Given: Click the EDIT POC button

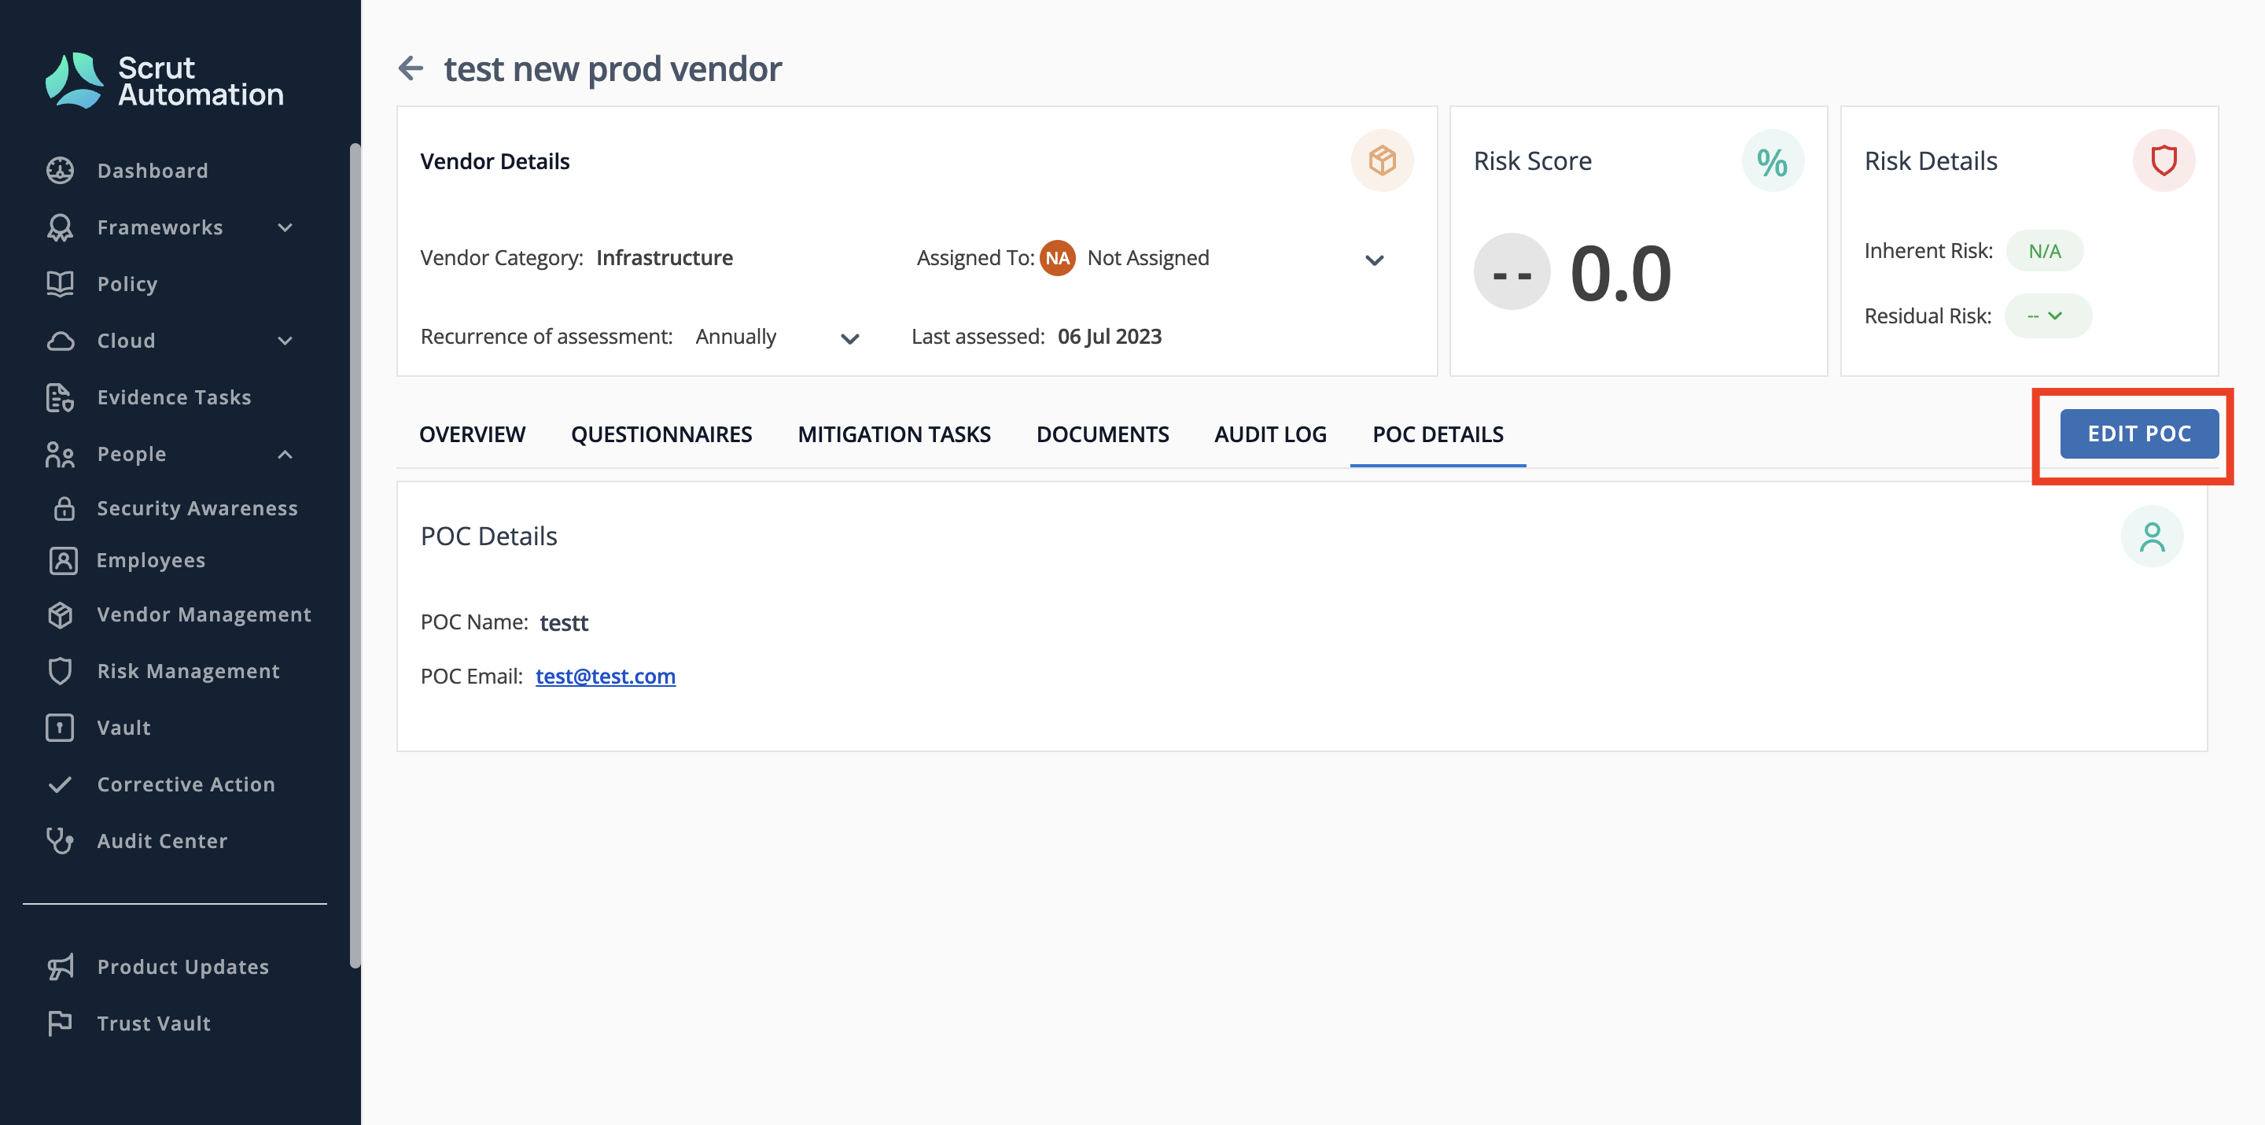Looking at the screenshot, I should tap(2138, 433).
